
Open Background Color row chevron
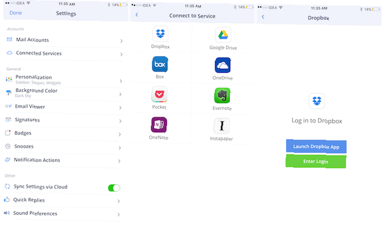click(120, 94)
